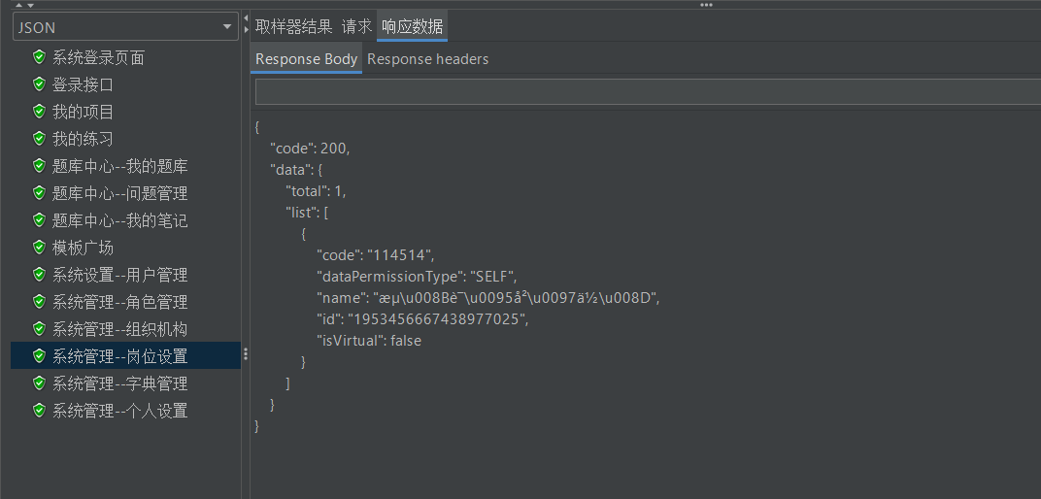Open 题库中心--问题管理 result
The height and width of the screenshot is (499, 1041).
[119, 194]
